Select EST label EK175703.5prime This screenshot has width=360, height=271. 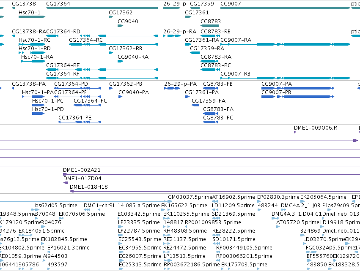pyautogui.click(x=244, y=265)
